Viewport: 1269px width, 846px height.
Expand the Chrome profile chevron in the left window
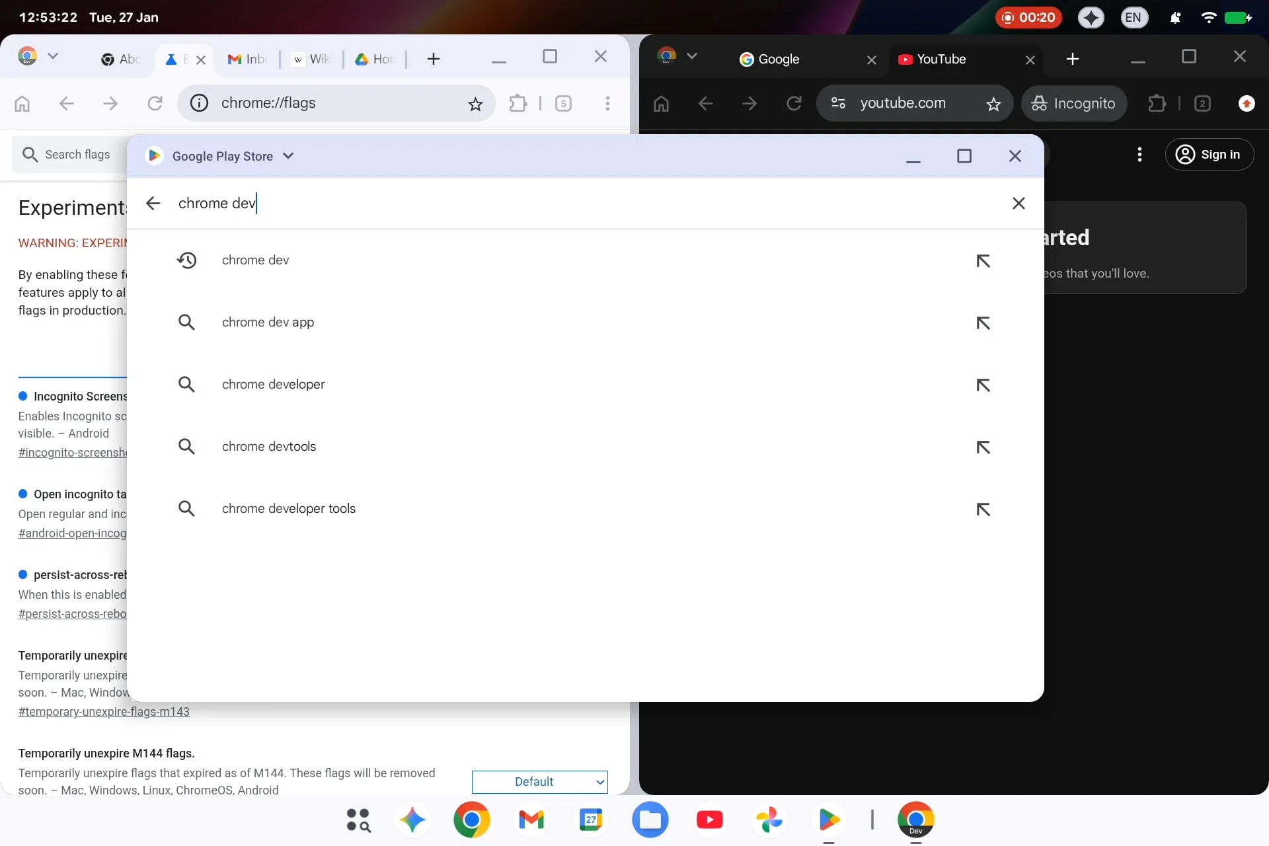[53, 56]
